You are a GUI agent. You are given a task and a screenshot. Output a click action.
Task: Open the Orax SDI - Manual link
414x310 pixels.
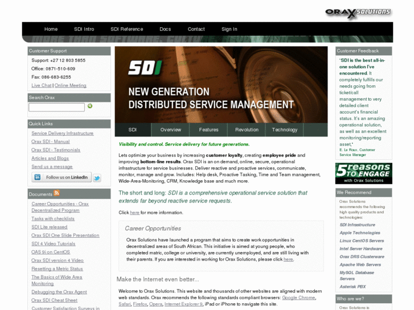(51, 142)
